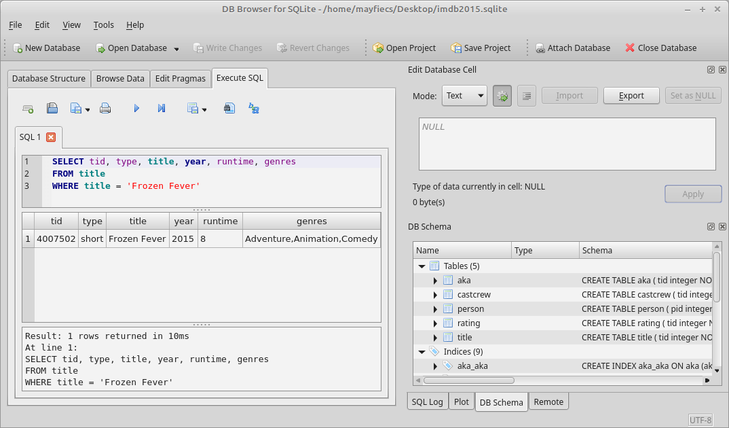The width and height of the screenshot is (729, 428).
Task: Collapse the Tables branch in DB Schema
Action: pyautogui.click(x=422, y=266)
